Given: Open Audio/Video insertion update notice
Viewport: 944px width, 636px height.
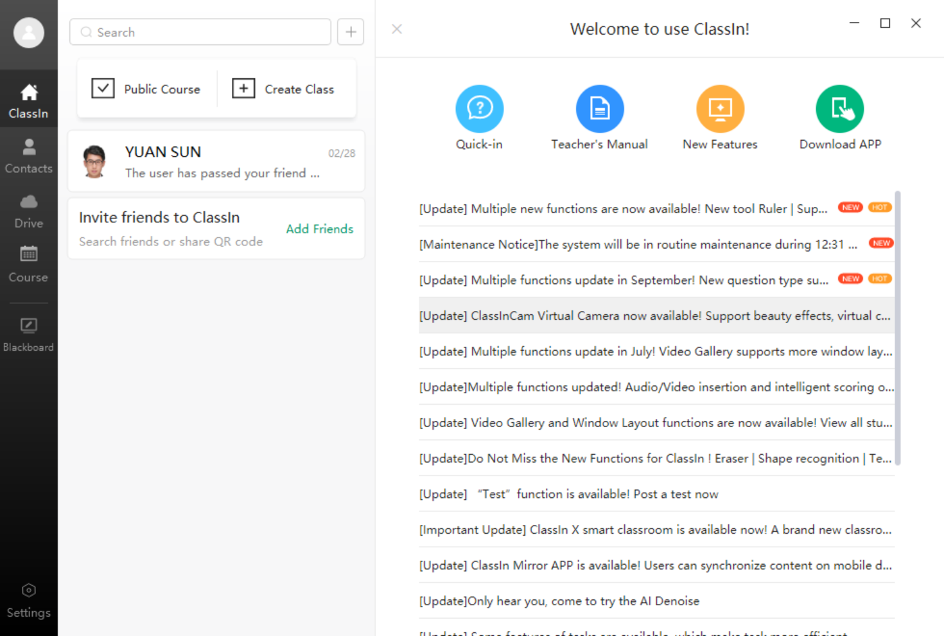Looking at the screenshot, I should [x=656, y=387].
